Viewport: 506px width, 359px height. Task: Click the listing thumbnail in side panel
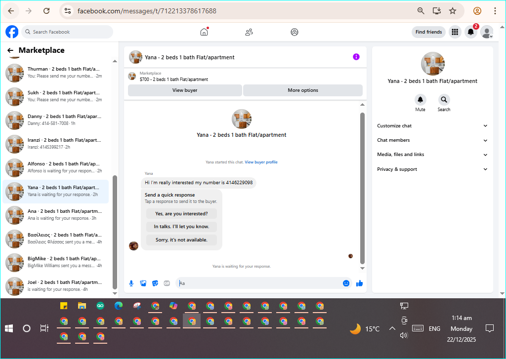point(432,64)
